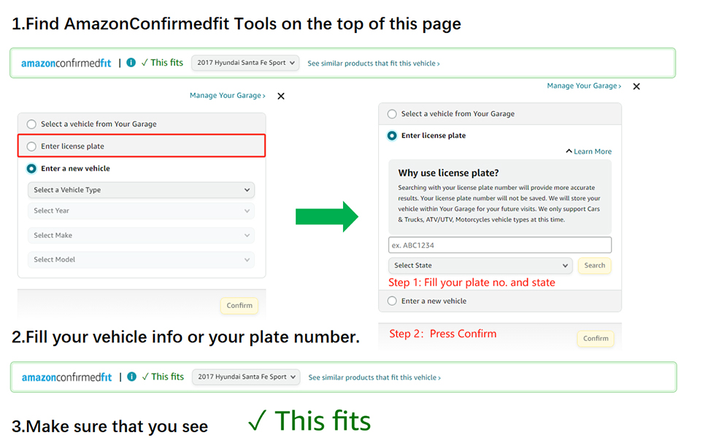Select left 'Enter license plate' radio option
Screen dimensions: 708x438
[31, 146]
